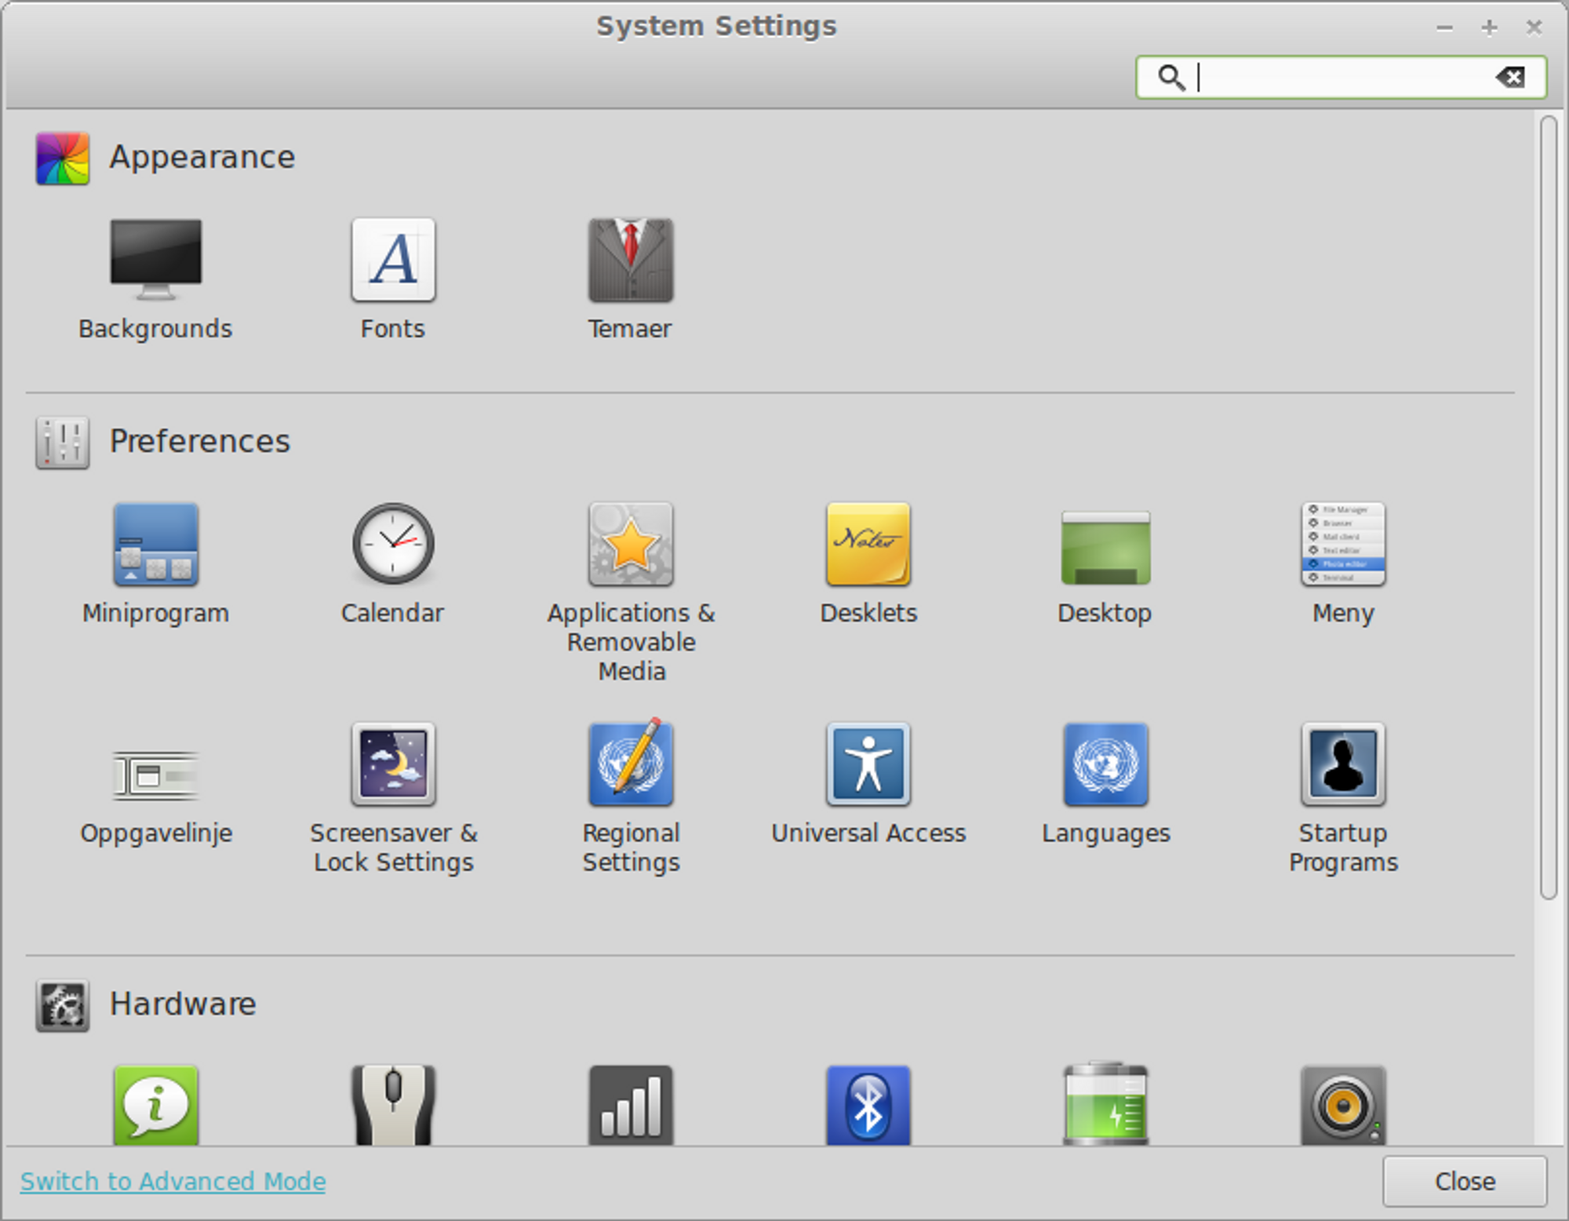Open the Miniprogram applets settings
Viewport: 1569px width, 1221px height.
(155, 545)
